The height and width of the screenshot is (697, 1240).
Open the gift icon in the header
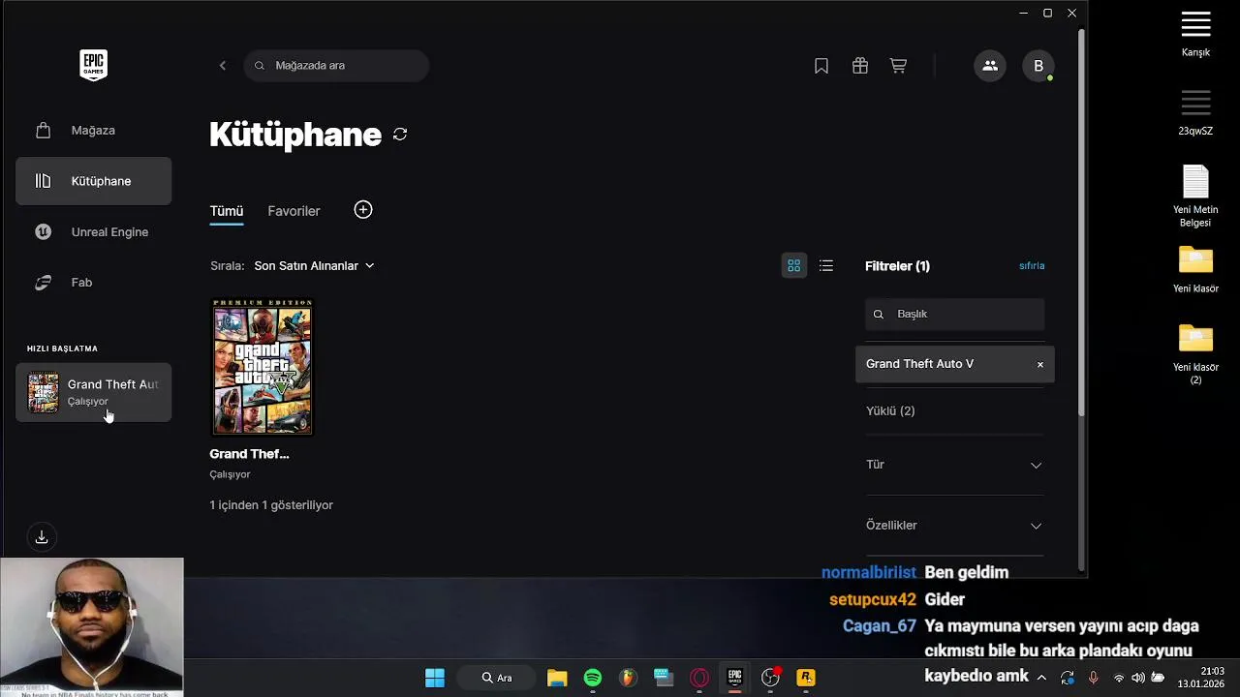(860, 66)
